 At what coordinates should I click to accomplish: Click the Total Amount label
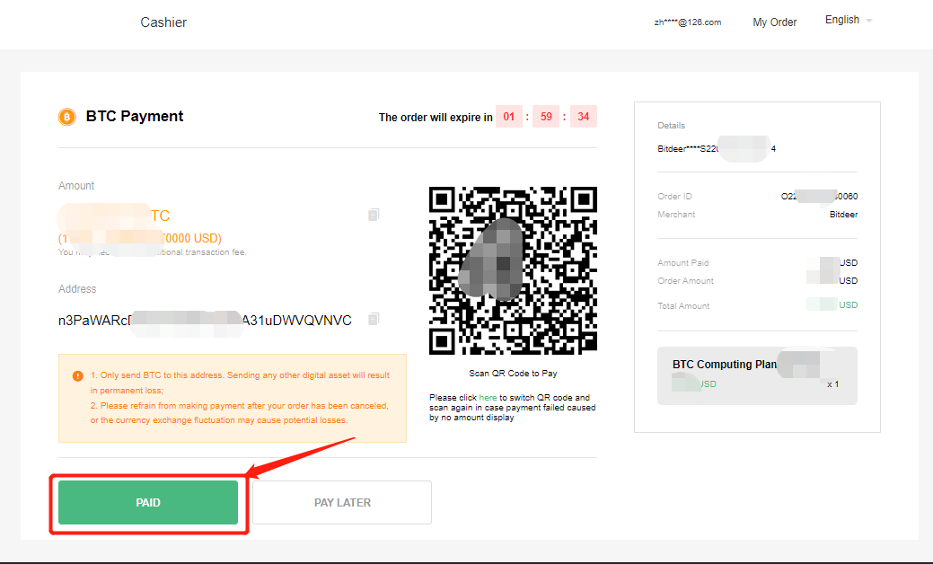(683, 305)
